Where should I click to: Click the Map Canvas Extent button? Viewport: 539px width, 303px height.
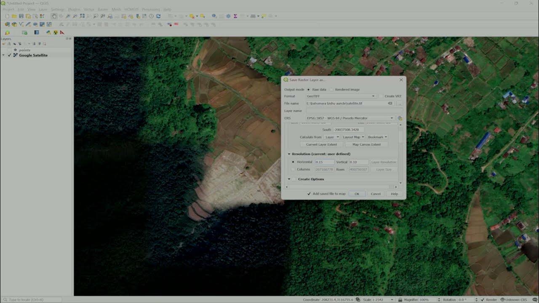[366, 145]
